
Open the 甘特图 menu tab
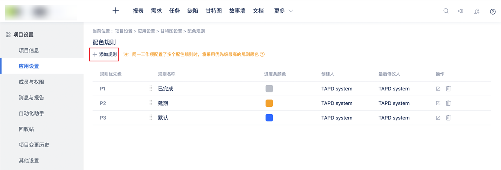click(214, 11)
